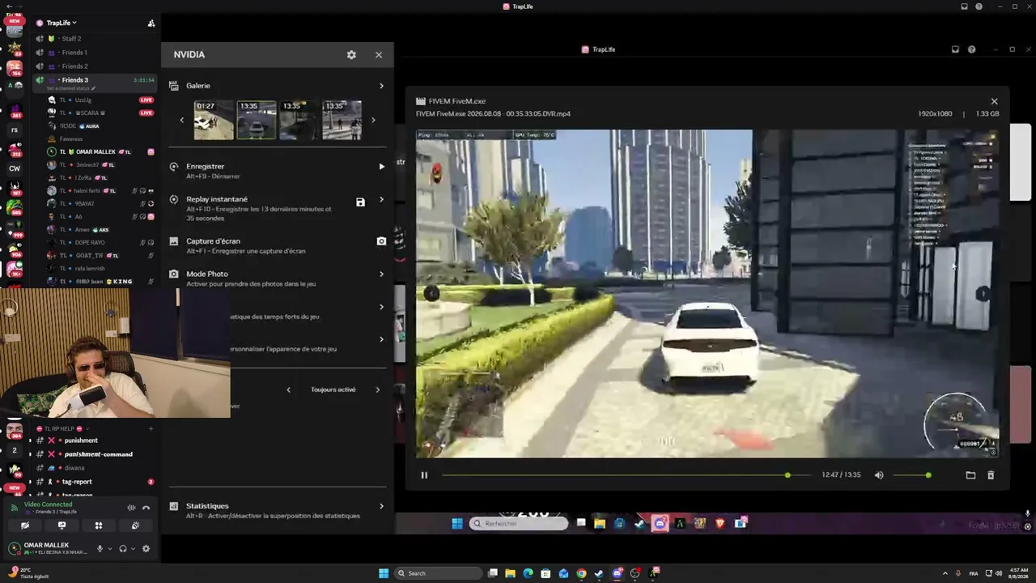Show previous gallery thumbnails
1036x583 pixels.
[x=181, y=120]
